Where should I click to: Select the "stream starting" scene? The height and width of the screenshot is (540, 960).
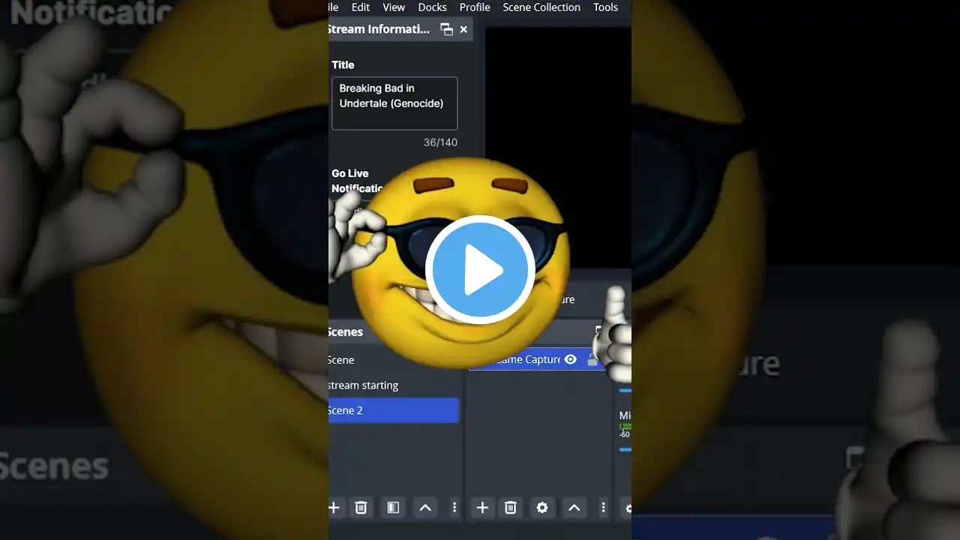364,385
